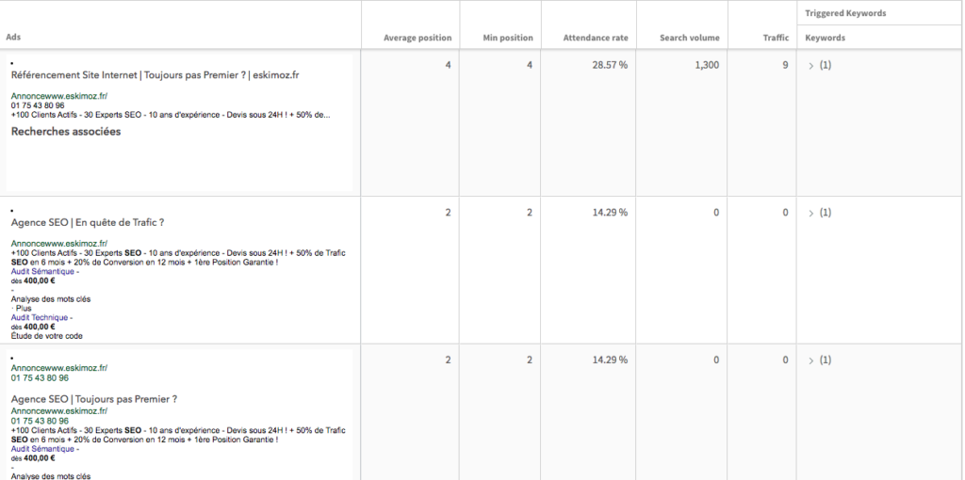Viewport: 965px width, 480px height.
Task: Sort by Traffic column header
Action: click(777, 38)
